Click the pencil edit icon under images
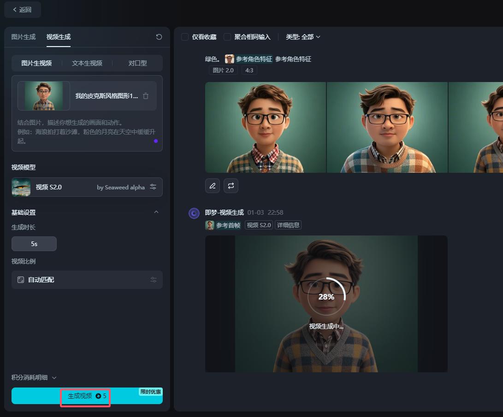The image size is (503, 417). 212,186
